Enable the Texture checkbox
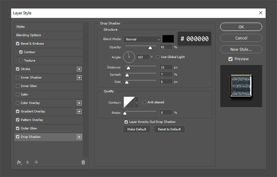This screenshot has height=177, width=277. (x=21, y=60)
